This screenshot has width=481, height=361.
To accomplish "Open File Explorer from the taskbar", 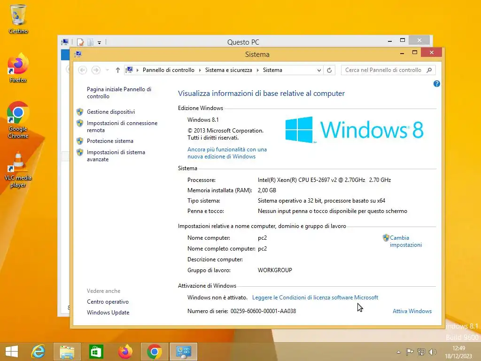I will (x=67, y=352).
